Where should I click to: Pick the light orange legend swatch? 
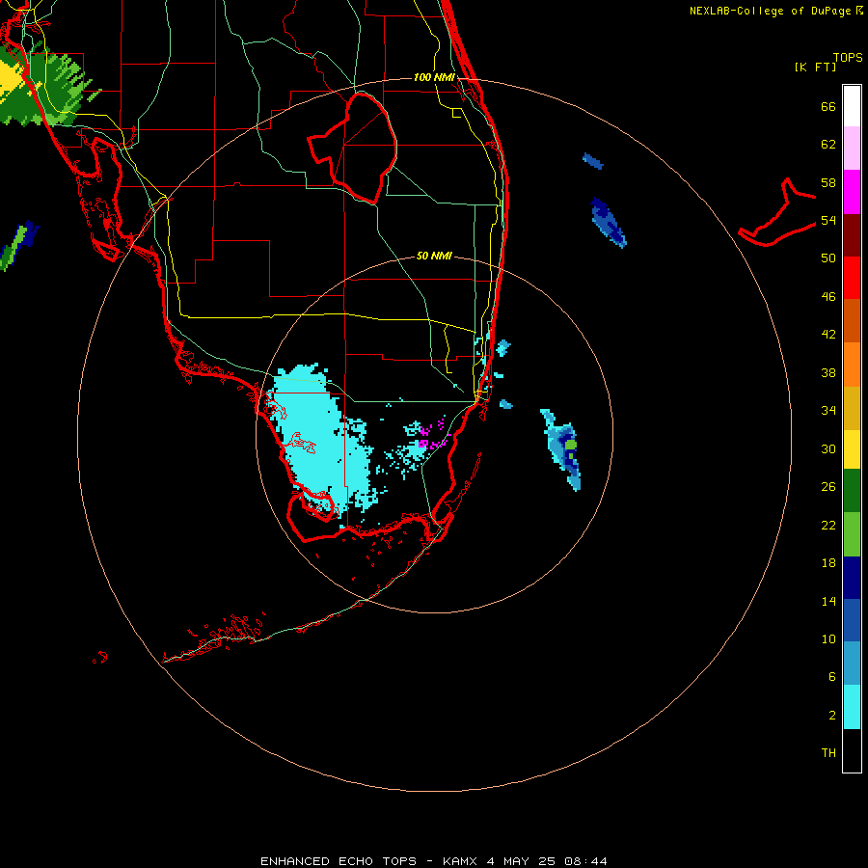(x=852, y=365)
